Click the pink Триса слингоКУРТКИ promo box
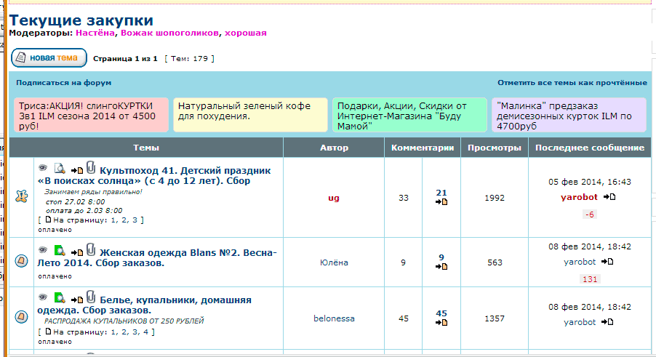Screen dimensions: 656x357 91,115
